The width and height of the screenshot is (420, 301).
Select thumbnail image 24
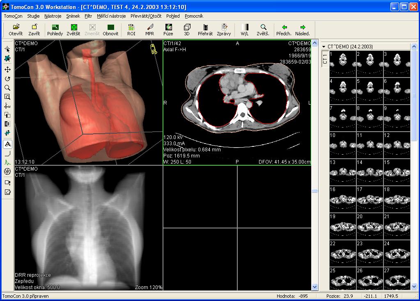coord(397,253)
